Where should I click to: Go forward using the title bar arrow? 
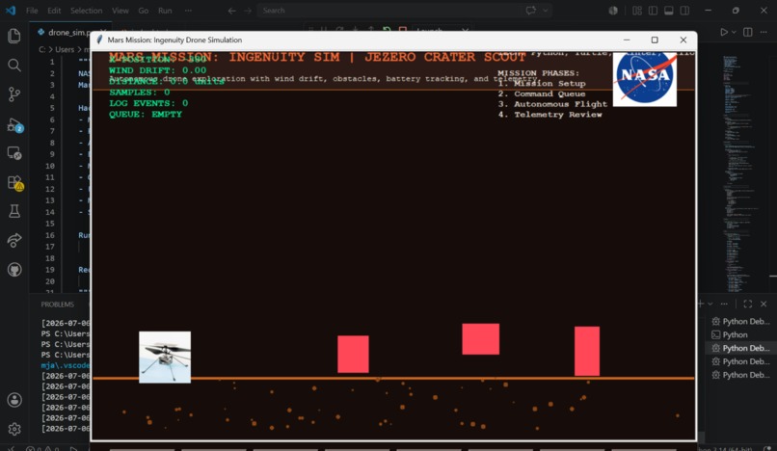click(248, 11)
